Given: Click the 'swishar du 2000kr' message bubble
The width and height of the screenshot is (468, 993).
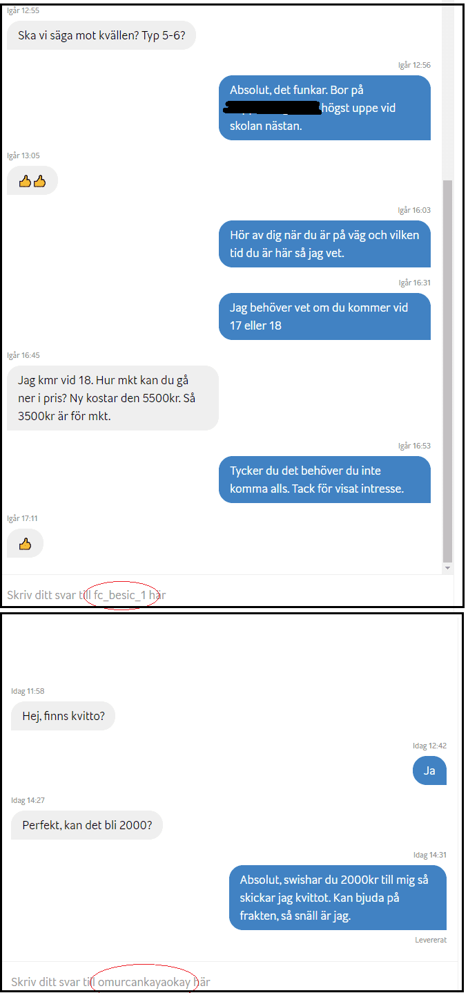Looking at the screenshot, I should click(338, 898).
